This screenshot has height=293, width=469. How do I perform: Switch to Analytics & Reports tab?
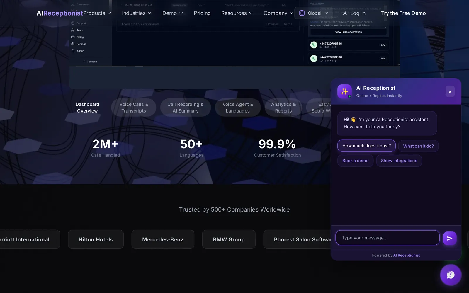click(283, 108)
